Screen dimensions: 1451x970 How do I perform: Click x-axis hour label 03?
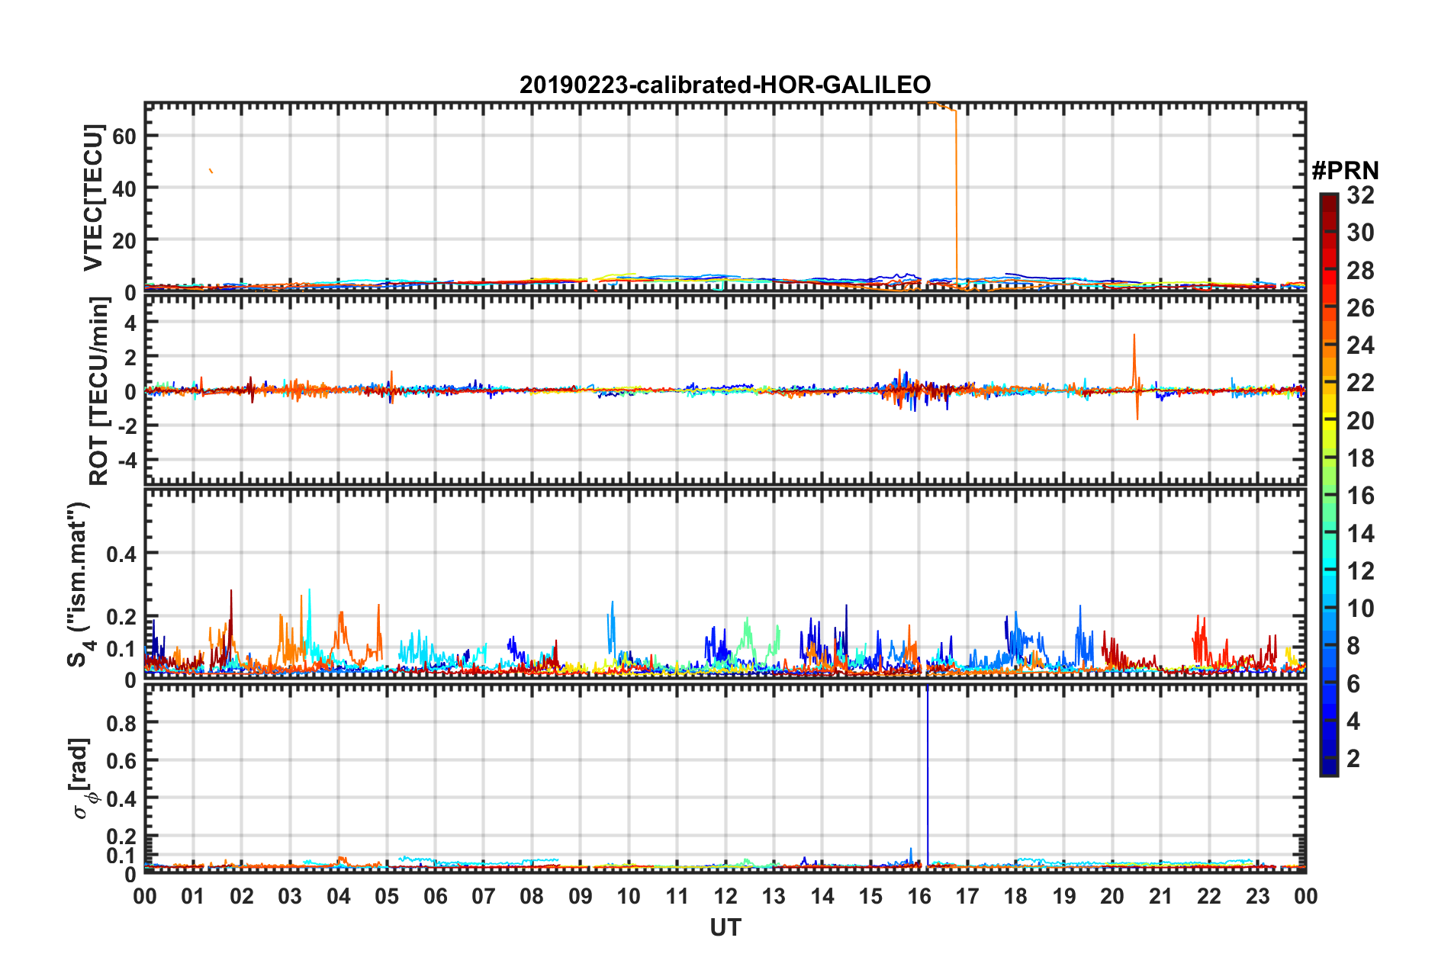pyautogui.click(x=290, y=897)
